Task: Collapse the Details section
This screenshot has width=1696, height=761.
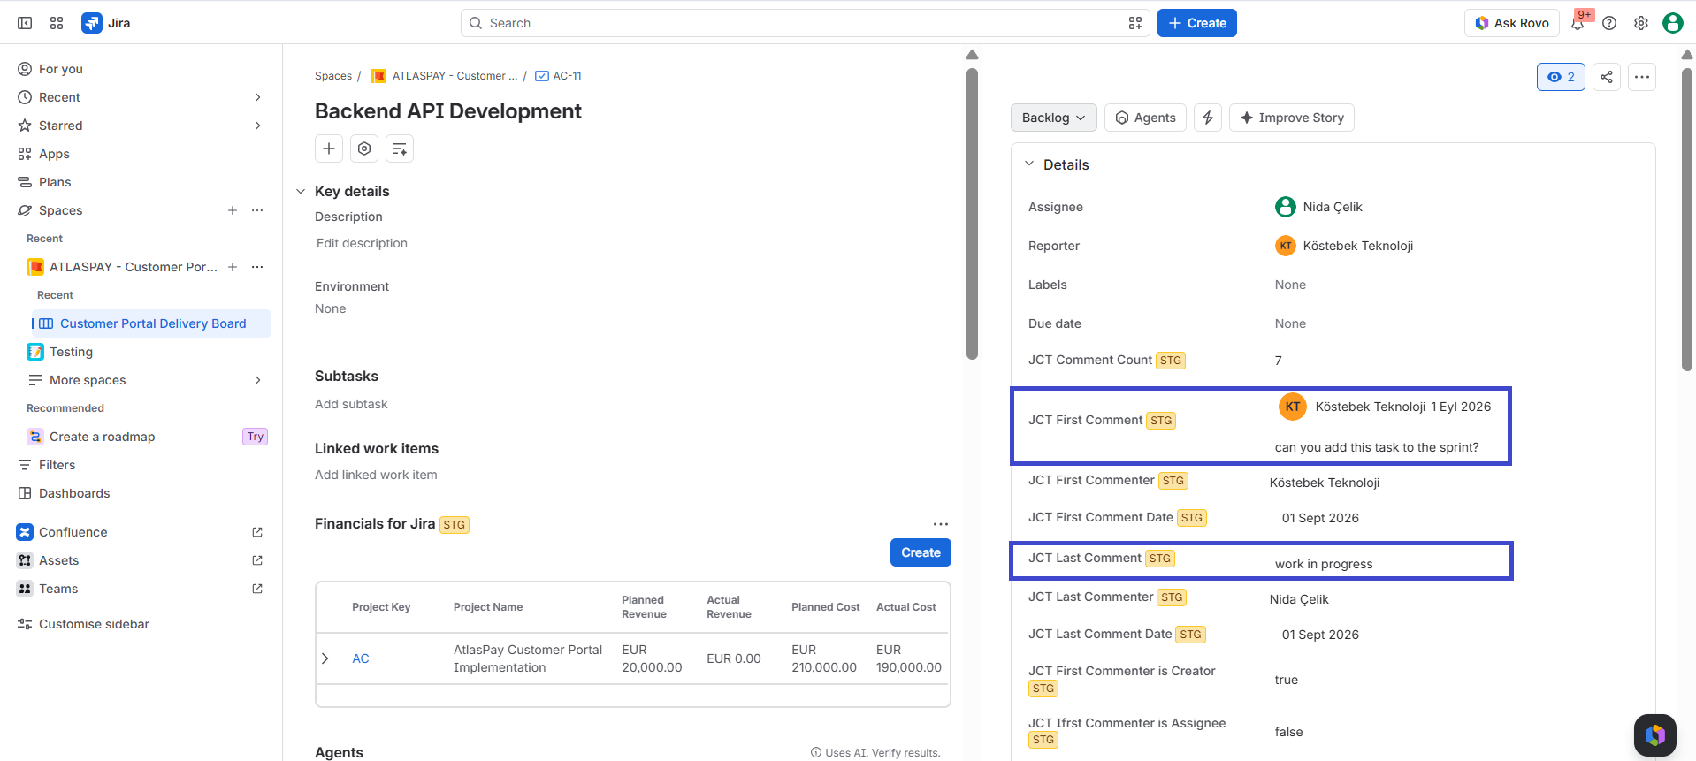Action: pos(1029,164)
